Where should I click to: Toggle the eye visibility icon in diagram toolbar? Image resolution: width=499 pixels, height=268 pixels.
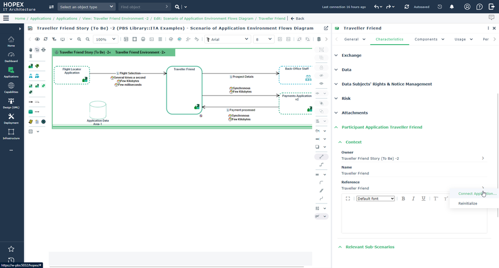(37, 39)
